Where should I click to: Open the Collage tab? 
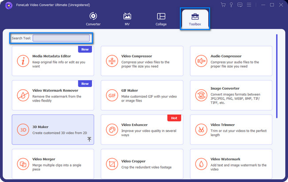tap(161, 19)
